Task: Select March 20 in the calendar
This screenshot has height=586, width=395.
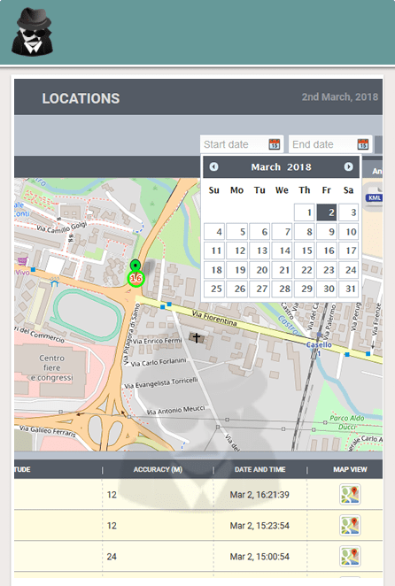Action: coord(259,270)
